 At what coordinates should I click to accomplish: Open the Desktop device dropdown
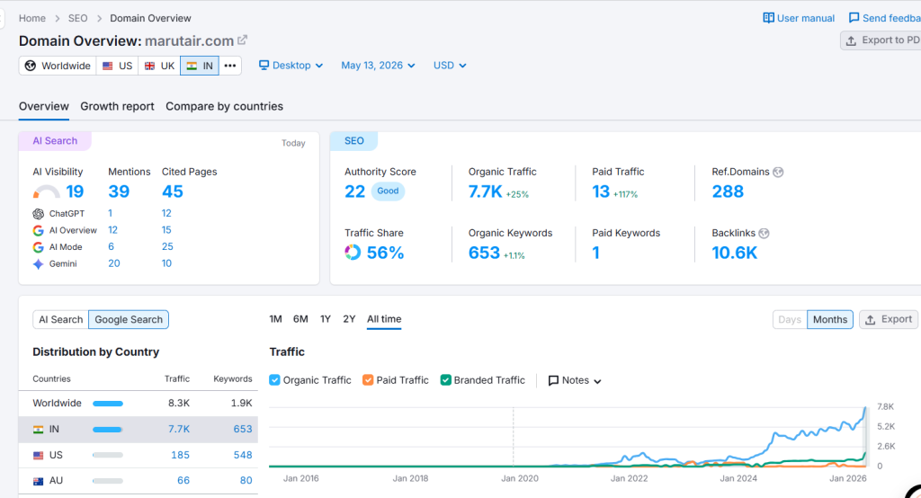(x=291, y=66)
